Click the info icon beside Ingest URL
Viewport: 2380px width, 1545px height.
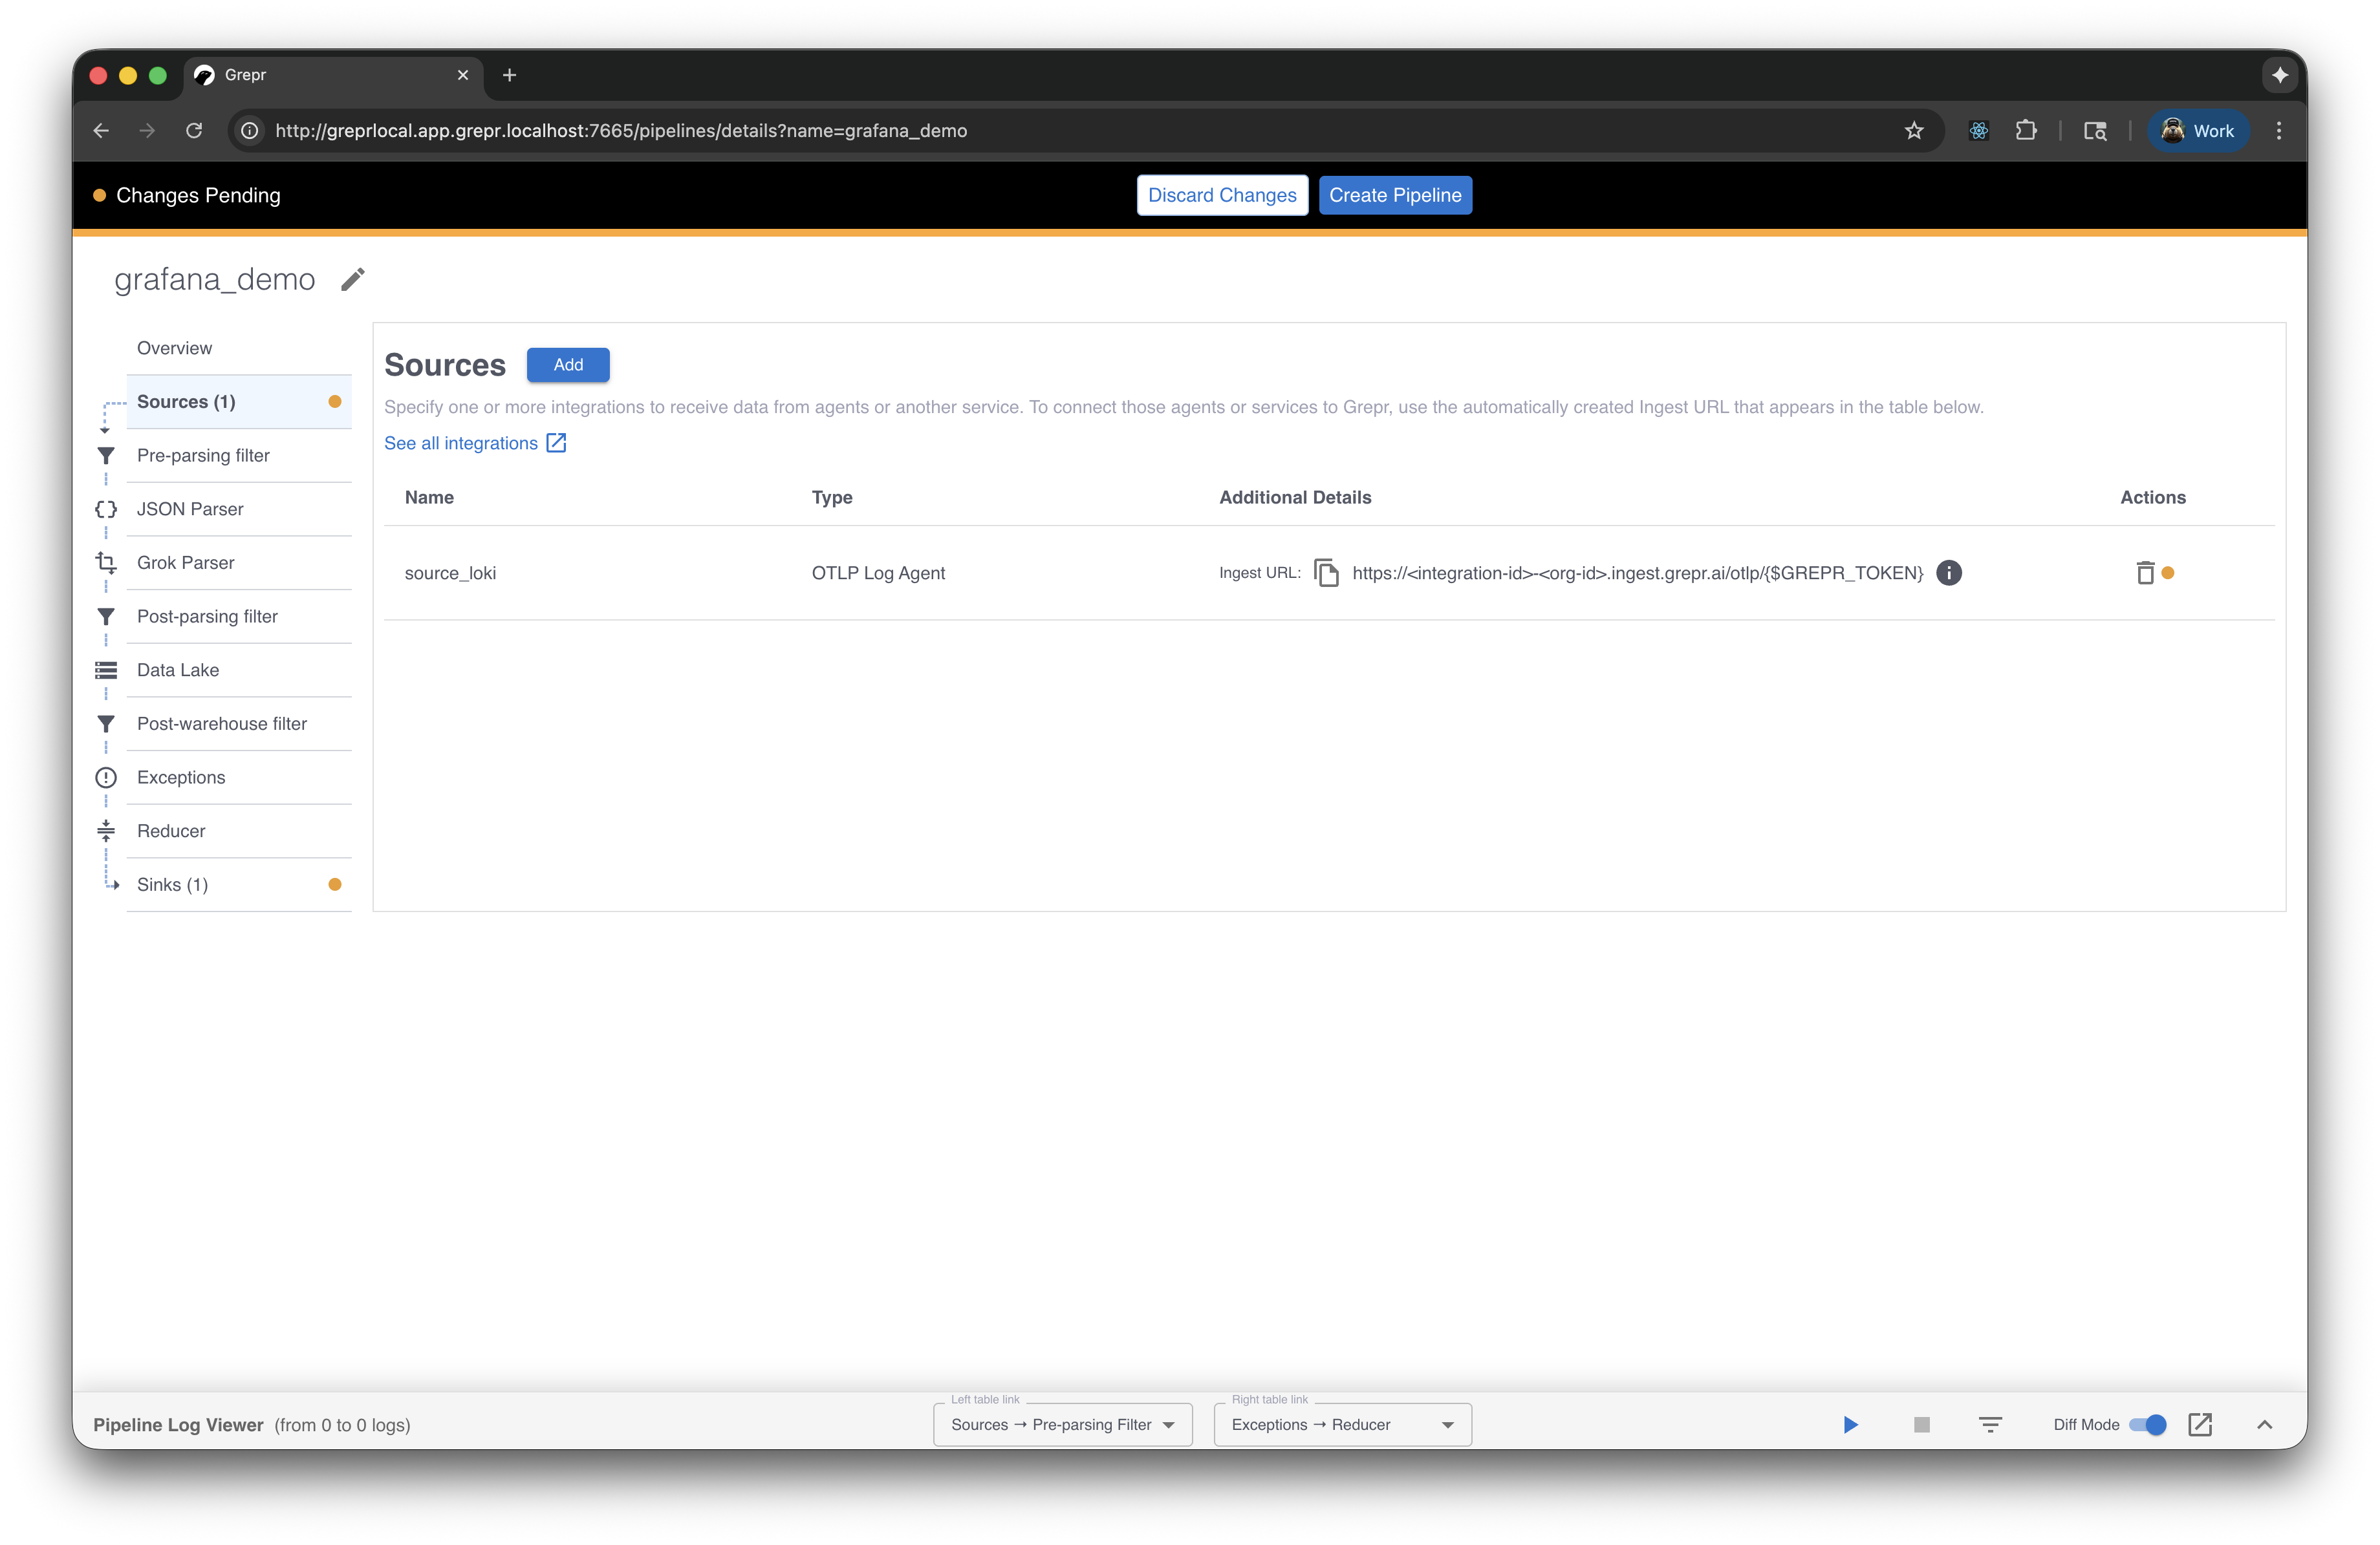tap(1948, 573)
